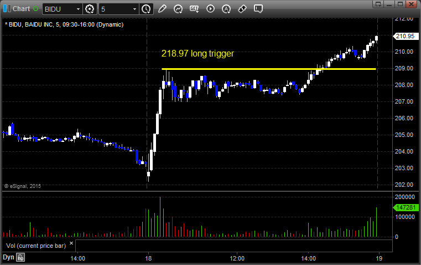The height and width of the screenshot is (265, 421).
Task: Click the 203.00 price axis label
Action: pyautogui.click(x=404, y=168)
